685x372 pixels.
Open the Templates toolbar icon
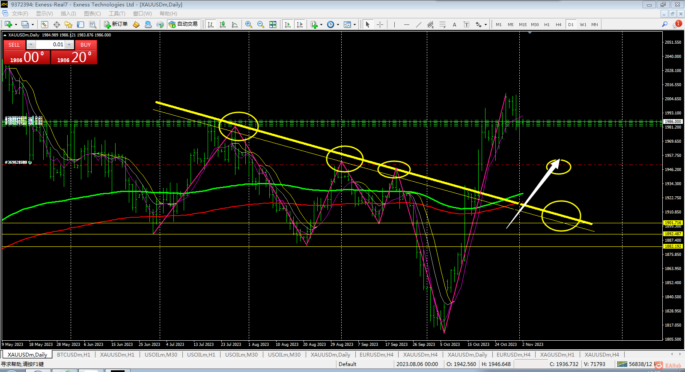click(x=347, y=24)
